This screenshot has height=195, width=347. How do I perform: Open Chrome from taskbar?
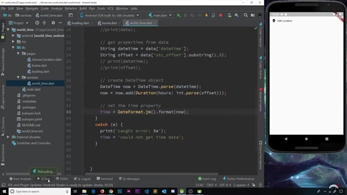[x=111, y=191]
